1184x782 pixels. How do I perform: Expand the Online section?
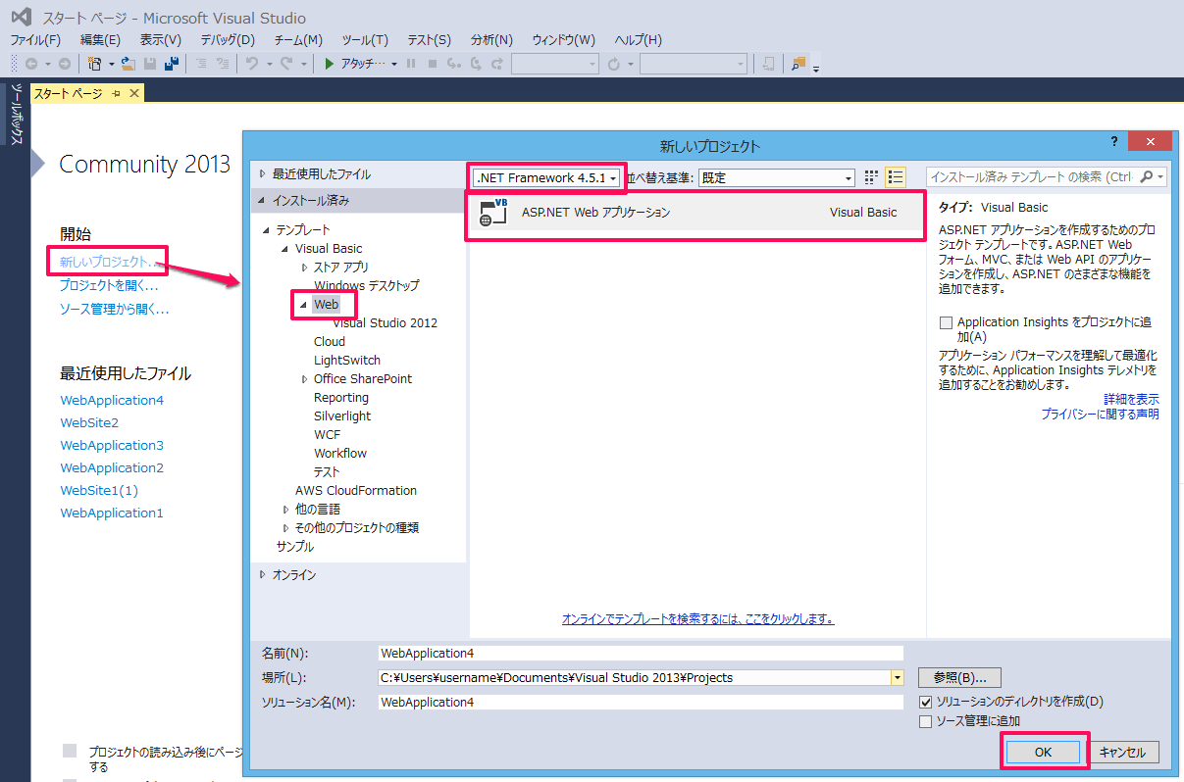[262, 574]
